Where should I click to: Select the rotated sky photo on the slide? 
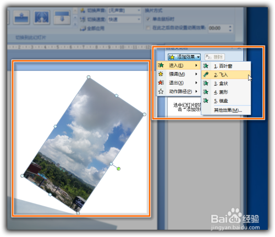coord(82,145)
